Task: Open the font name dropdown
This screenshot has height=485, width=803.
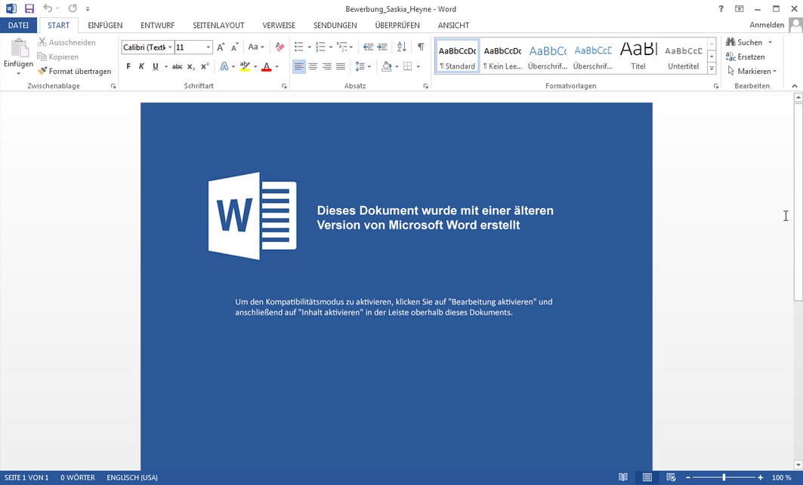Action: tap(170, 47)
